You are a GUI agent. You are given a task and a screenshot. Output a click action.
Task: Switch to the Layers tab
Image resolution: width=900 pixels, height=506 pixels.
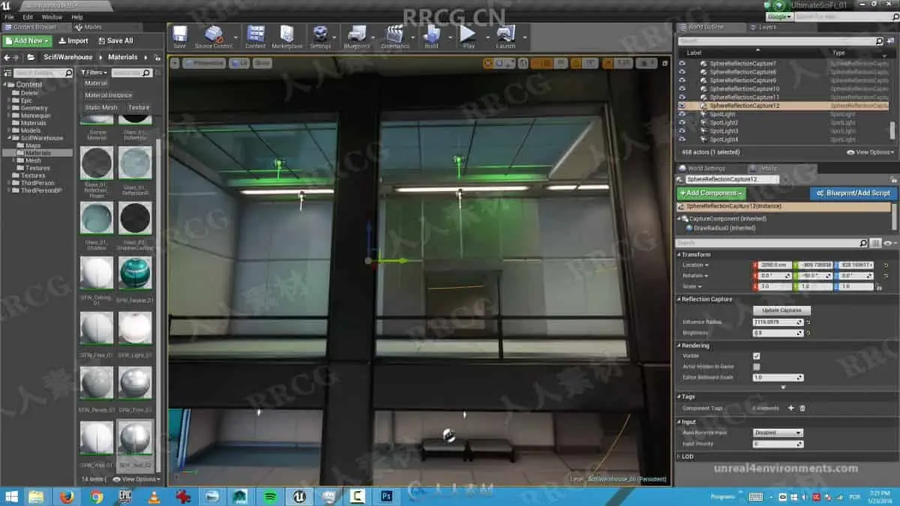(766, 27)
